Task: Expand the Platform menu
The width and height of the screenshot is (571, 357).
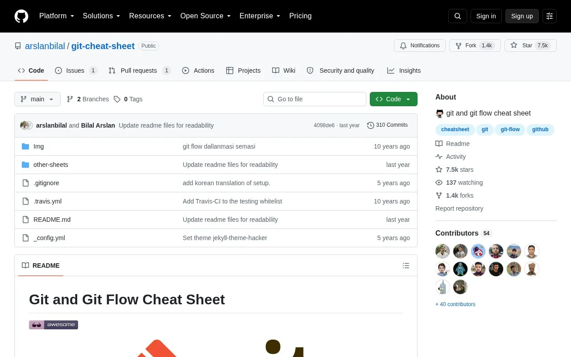Action: click(x=57, y=16)
